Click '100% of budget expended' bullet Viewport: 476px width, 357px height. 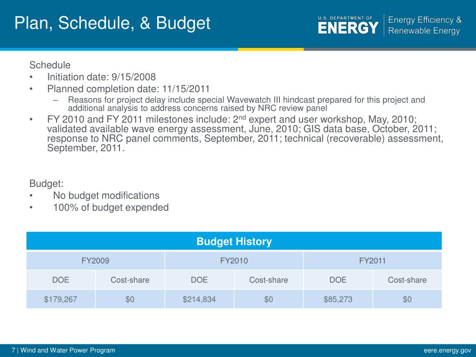pos(111,207)
